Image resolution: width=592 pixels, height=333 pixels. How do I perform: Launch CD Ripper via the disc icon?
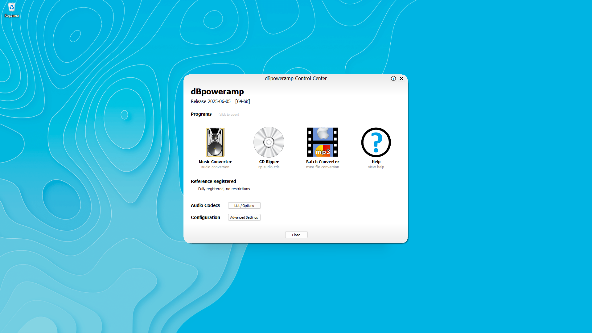[x=269, y=142]
